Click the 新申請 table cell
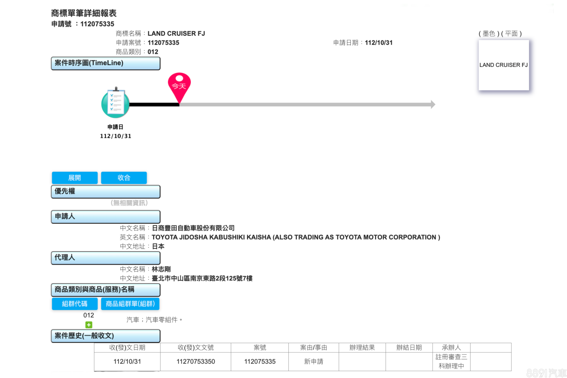This screenshot has height=378, width=567. [x=313, y=361]
